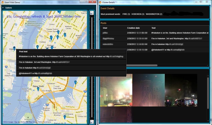The width and height of the screenshot is (212, 125).
Task: Select popup row 'Fire in hoboken http'
Action: [x=71, y=68]
